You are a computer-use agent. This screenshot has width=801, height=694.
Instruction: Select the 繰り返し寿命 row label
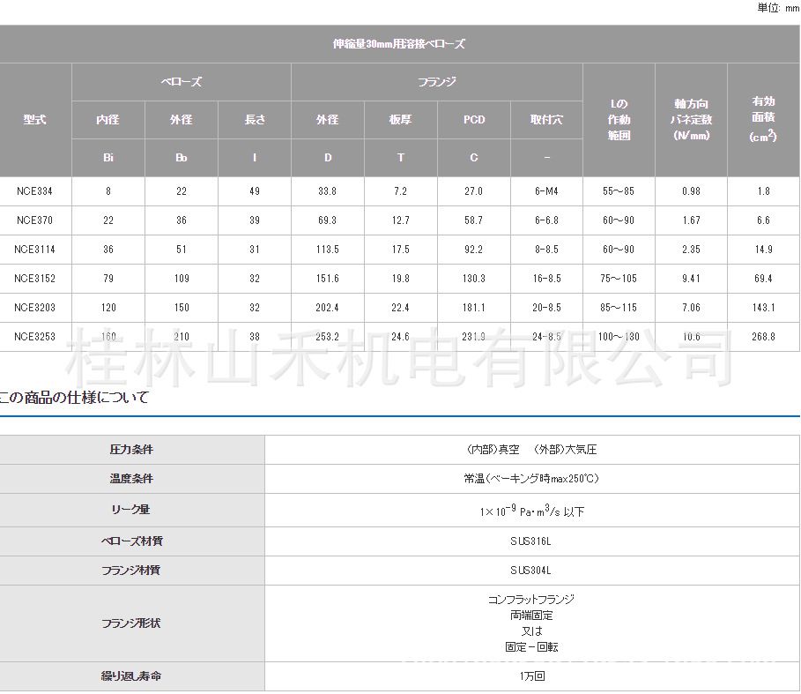click(x=131, y=676)
